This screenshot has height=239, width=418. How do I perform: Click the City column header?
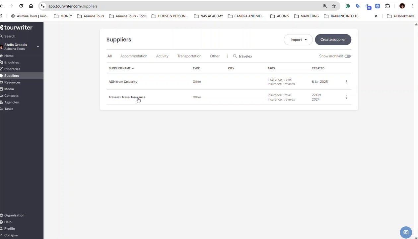click(231, 68)
